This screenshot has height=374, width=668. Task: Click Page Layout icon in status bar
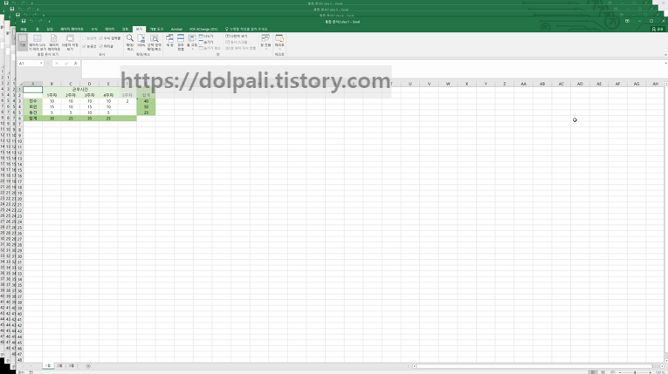(603, 372)
